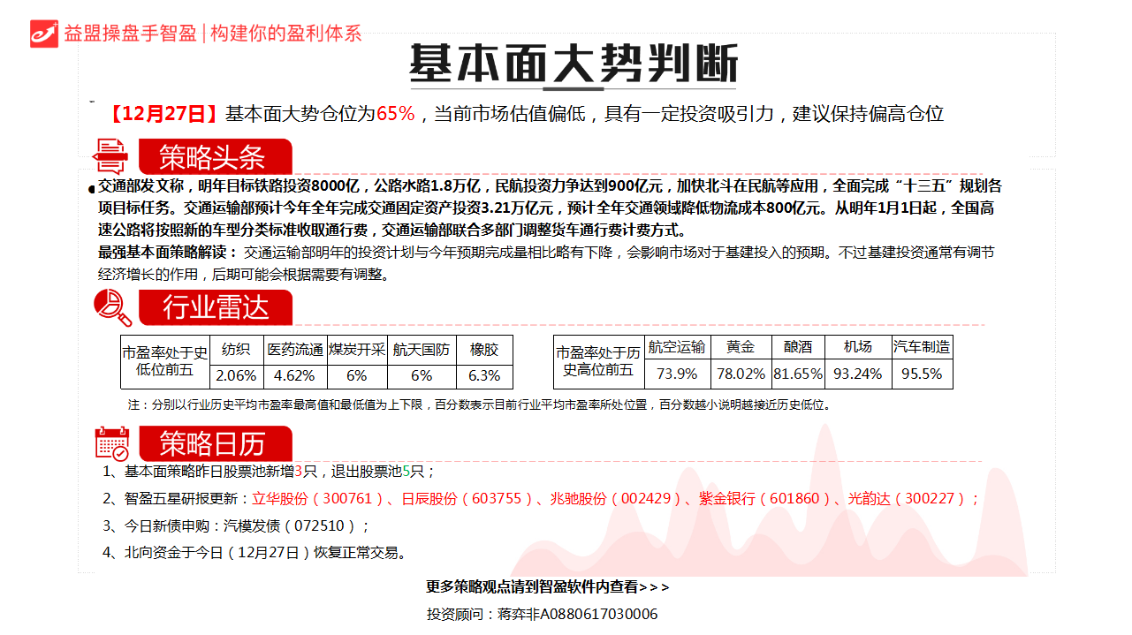This screenshot has width=1132, height=635.
Task: Click the newspaper icon beside 策略头条
Action: pyautogui.click(x=111, y=156)
